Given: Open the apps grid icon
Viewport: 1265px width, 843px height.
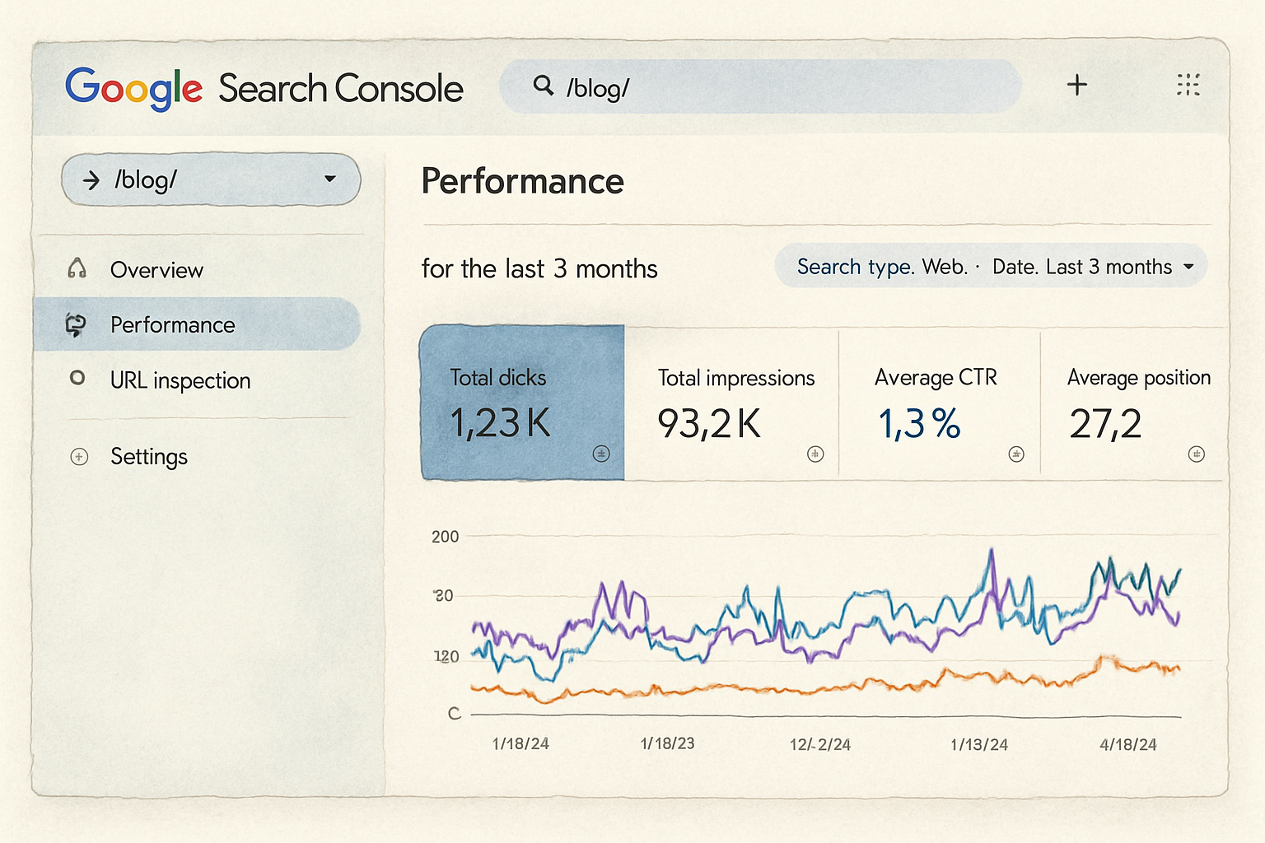Looking at the screenshot, I should tap(1188, 85).
